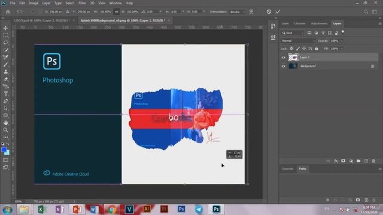Select the Zoom tool
Screen dimensions: 383x215
click(5, 130)
